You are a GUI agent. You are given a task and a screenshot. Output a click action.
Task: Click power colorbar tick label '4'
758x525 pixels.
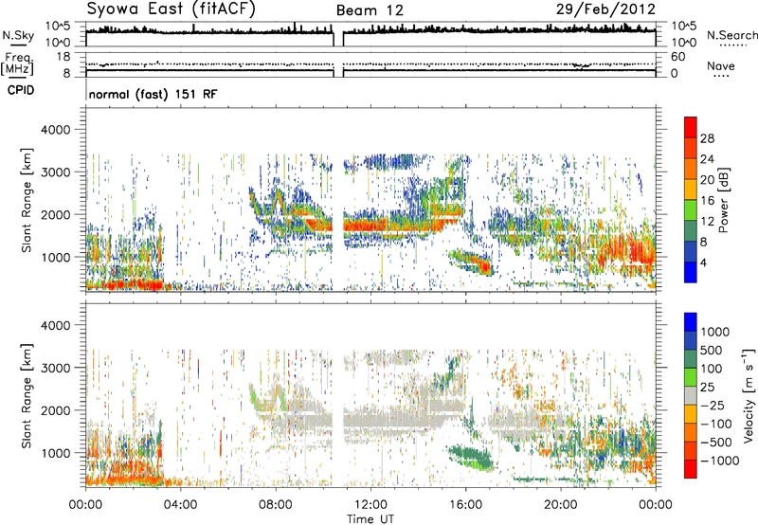(x=703, y=262)
